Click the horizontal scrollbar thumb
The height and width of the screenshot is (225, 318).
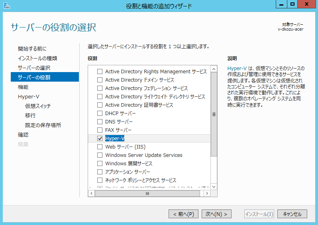tap(147, 194)
